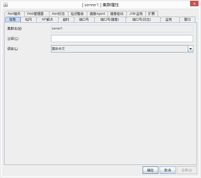Viewport: 201px width, 178px height.
Task: Switch to the 镜像驱动 tab
Action: pyautogui.click(x=117, y=14)
